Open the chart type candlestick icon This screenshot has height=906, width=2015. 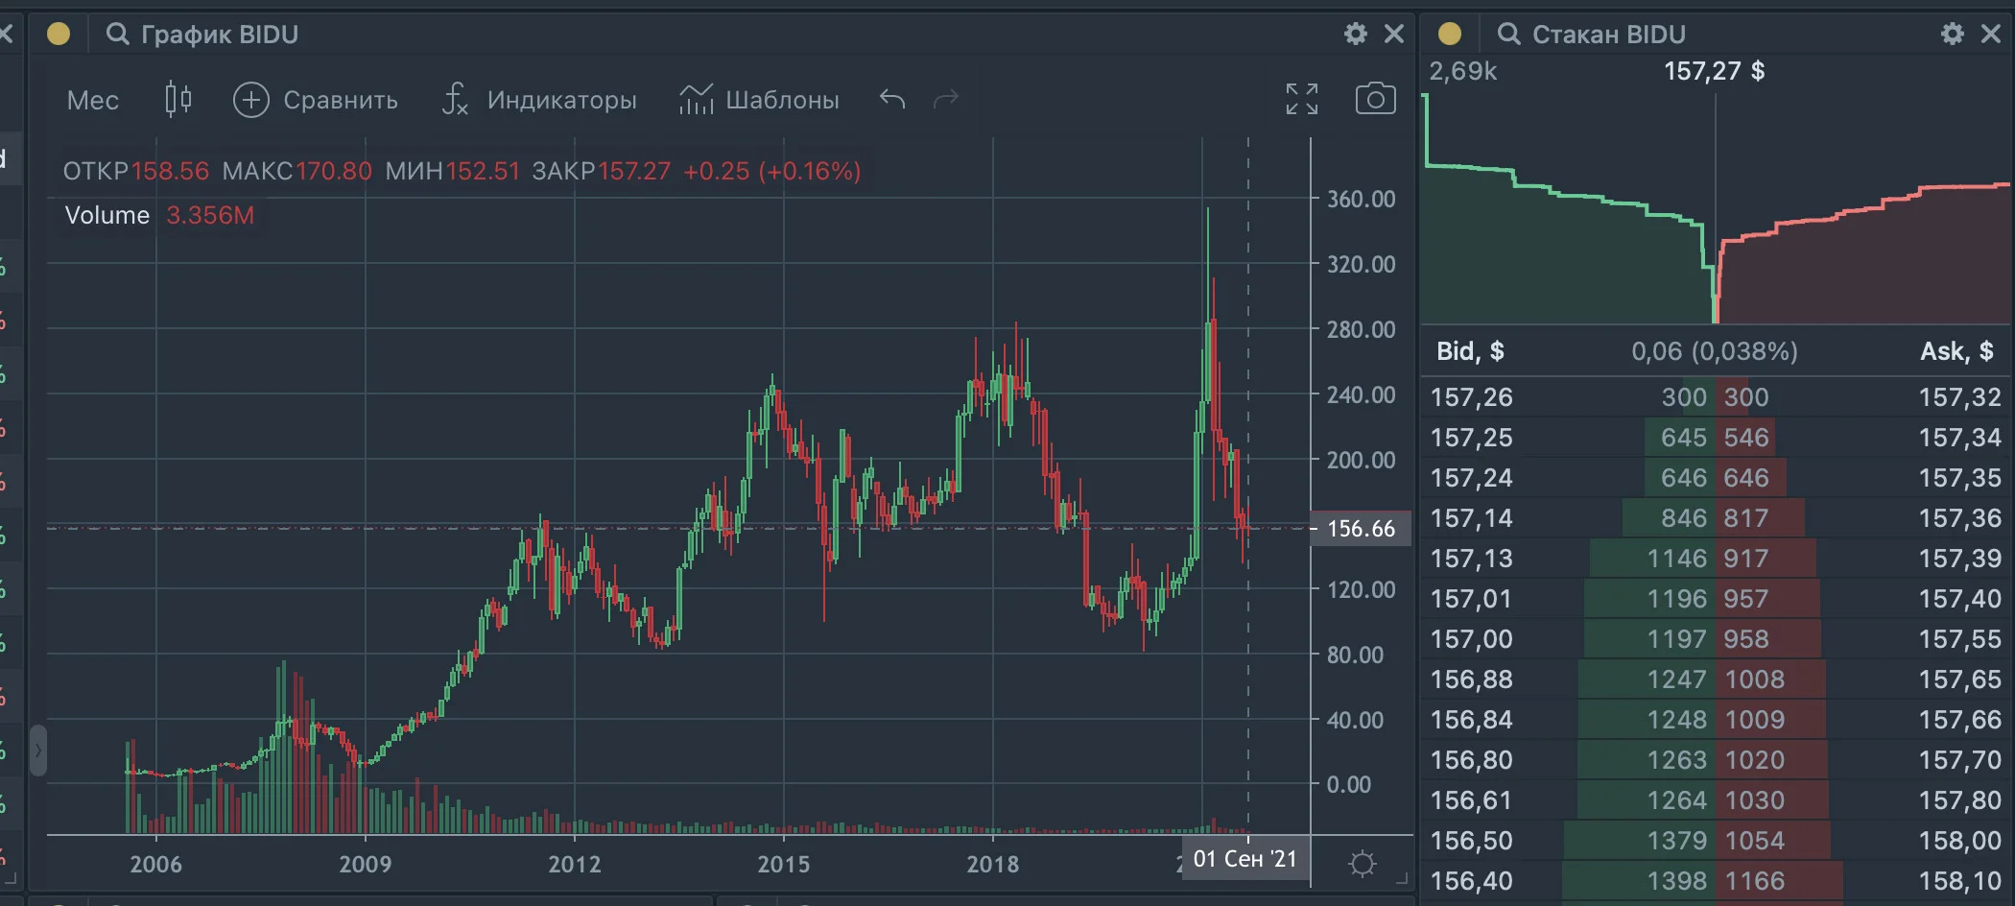coord(178,100)
